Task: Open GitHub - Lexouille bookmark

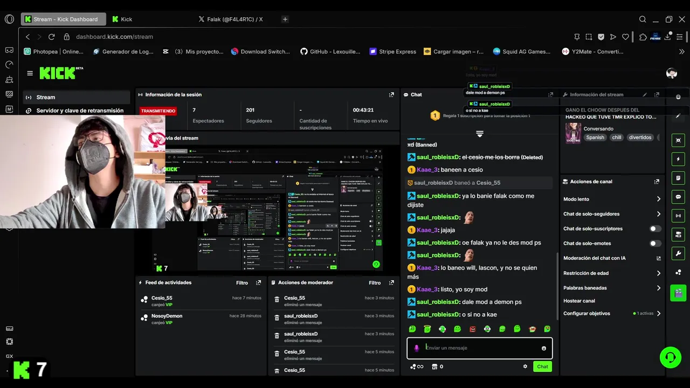Action: point(330,52)
